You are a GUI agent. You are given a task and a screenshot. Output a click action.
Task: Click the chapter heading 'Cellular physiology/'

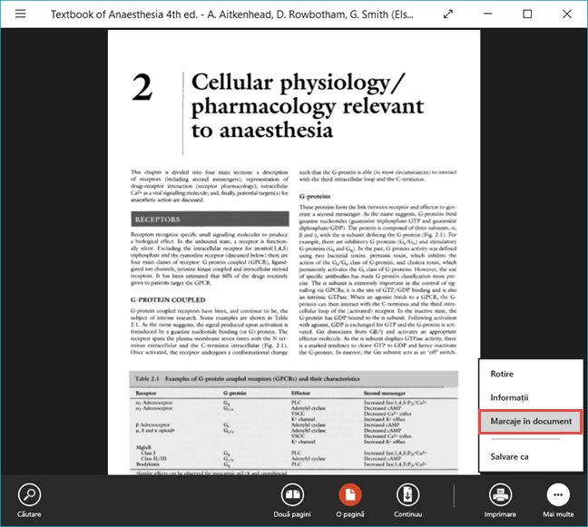point(299,82)
